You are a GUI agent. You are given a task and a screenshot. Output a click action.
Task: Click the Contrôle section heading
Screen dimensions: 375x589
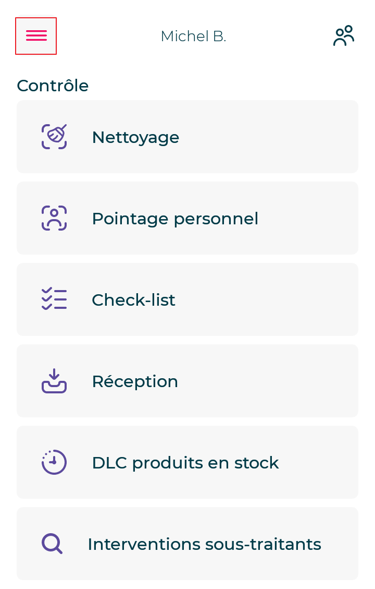(x=53, y=86)
